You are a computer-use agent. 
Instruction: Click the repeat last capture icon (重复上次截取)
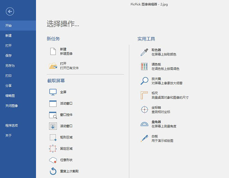[53, 172]
